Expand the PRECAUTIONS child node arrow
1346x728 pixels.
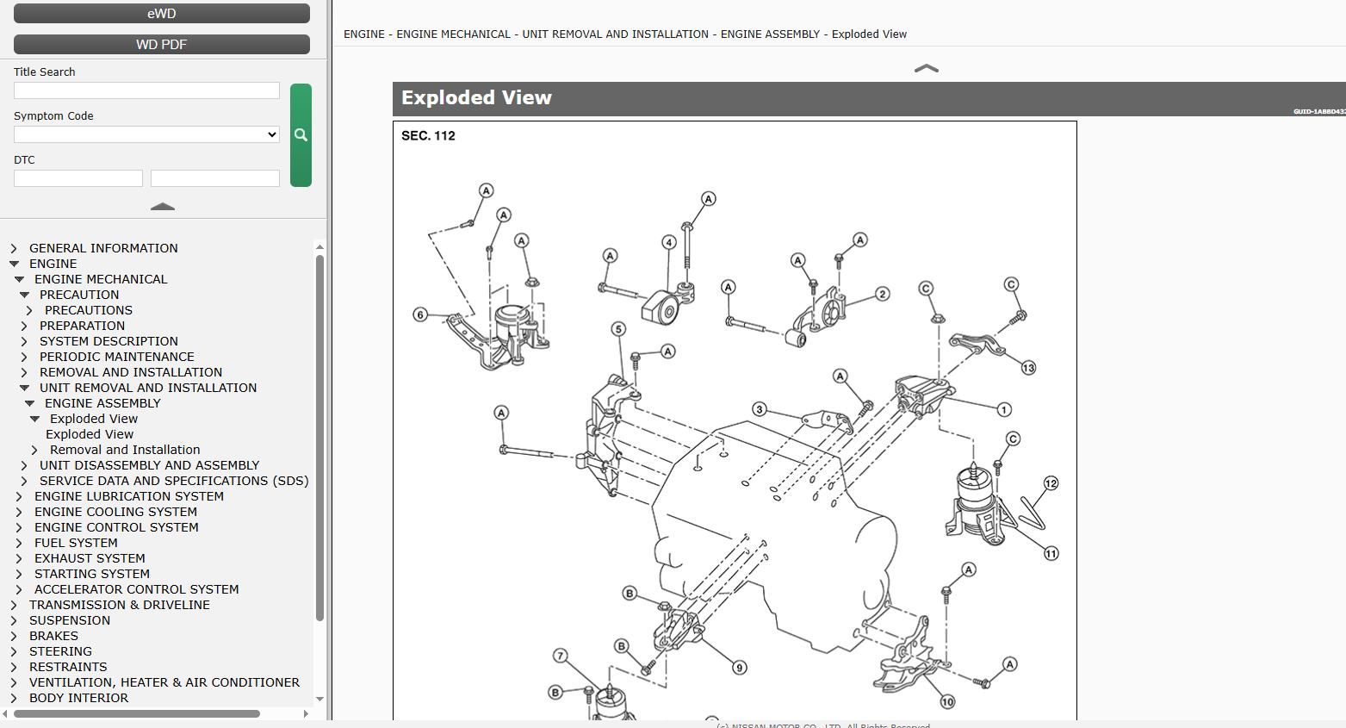coord(29,310)
